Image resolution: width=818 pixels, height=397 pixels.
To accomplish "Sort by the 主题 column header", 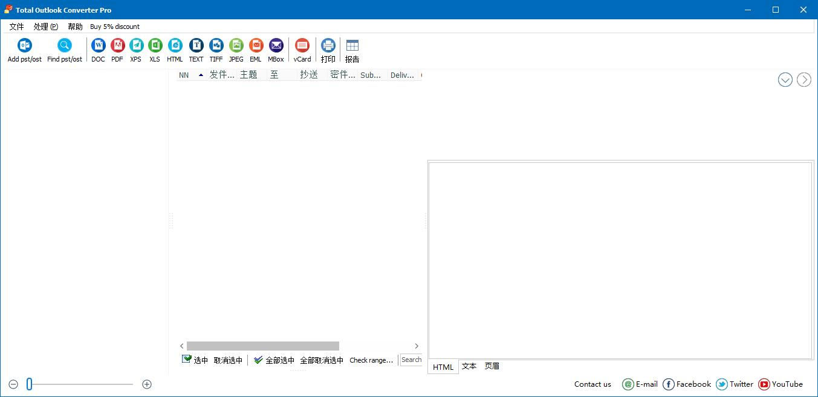I will [x=252, y=75].
